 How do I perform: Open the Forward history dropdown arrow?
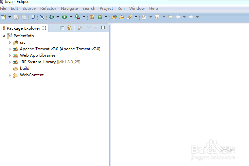point(197,17)
